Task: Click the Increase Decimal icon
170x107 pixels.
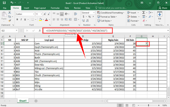Action: (83, 20)
